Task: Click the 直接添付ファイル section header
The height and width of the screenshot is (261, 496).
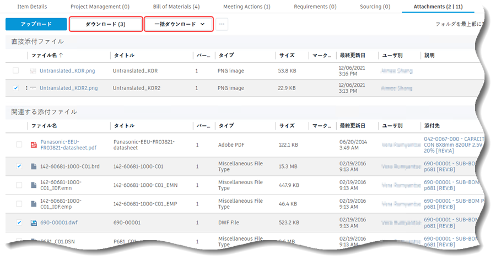Action: [x=37, y=42]
